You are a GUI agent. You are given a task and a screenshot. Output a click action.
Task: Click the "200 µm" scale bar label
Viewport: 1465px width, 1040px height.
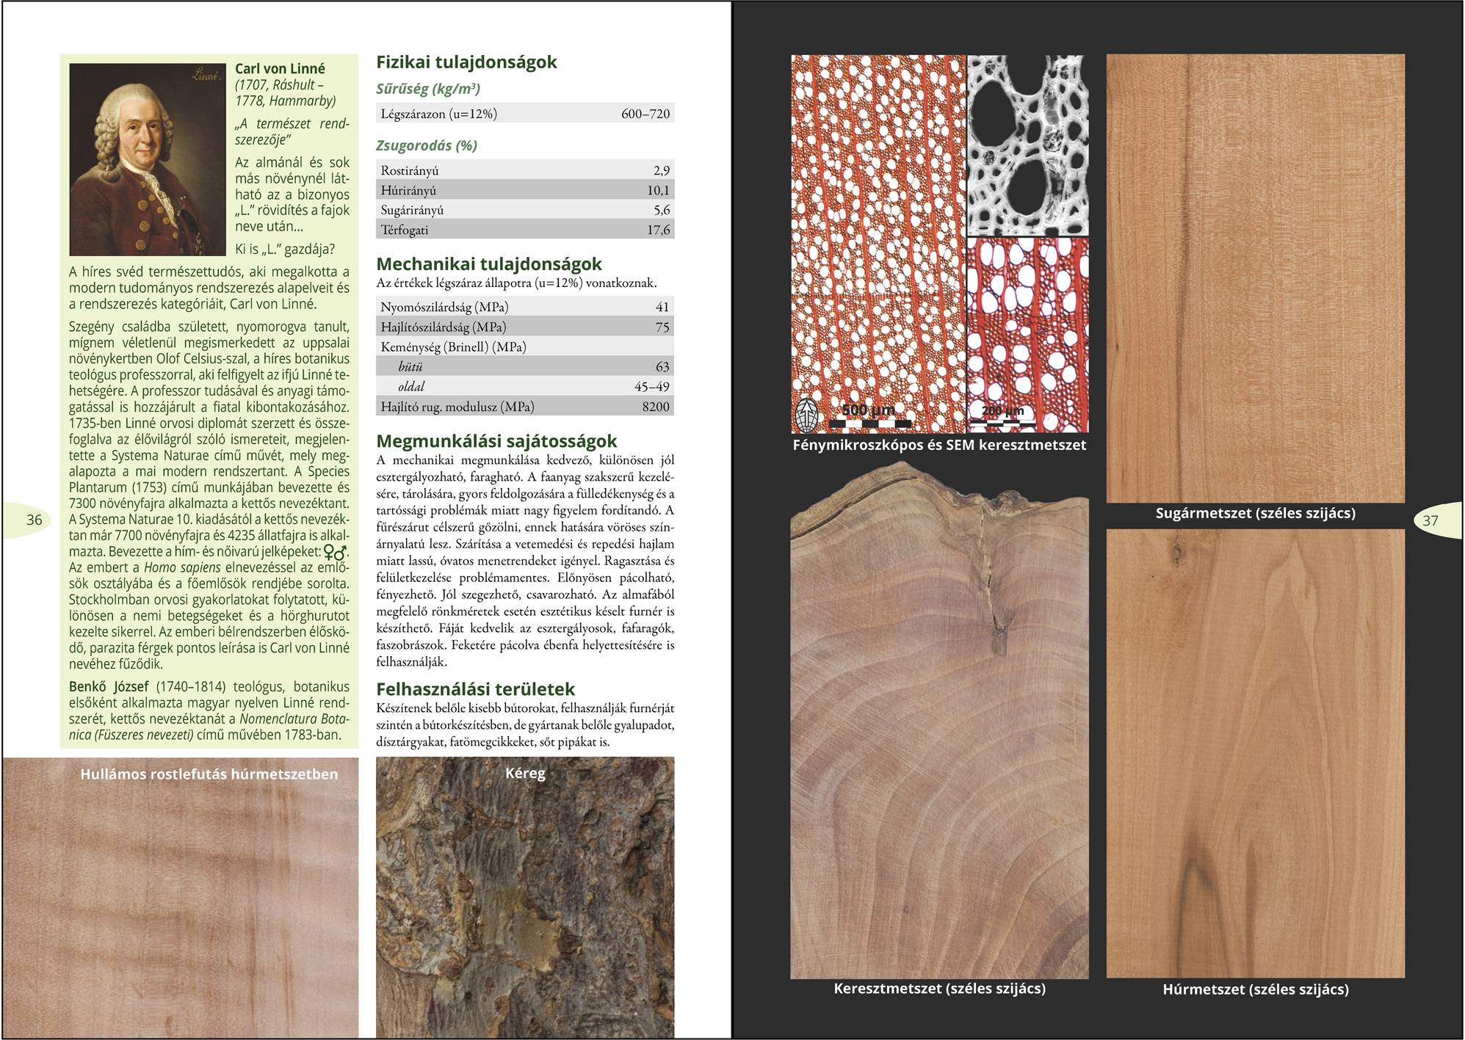click(x=1002, y=411)
